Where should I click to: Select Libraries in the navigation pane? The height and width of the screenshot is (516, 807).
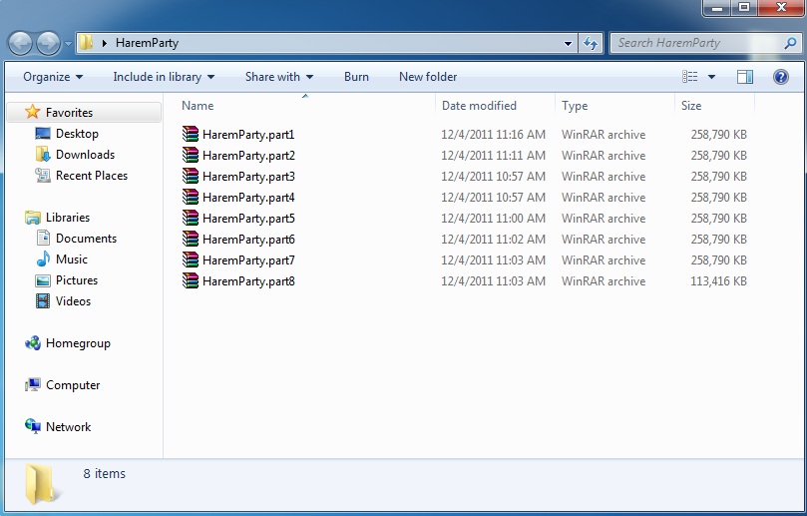click(x=68, y=218)
